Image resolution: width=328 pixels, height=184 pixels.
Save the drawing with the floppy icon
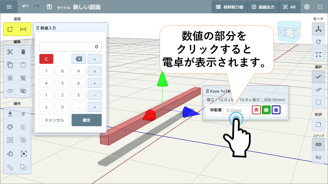(x=49, y=7)
